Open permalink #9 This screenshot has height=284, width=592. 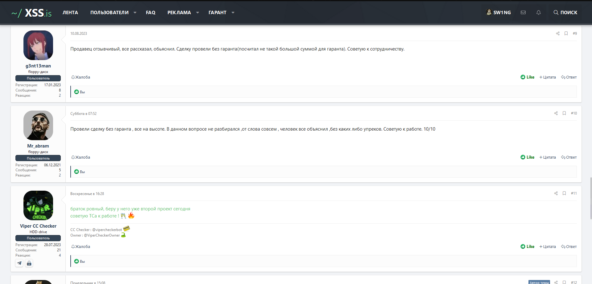click(575, 33)
